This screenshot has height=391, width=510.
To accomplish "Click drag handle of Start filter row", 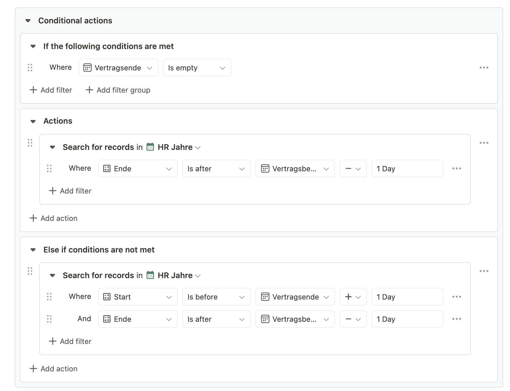I will coord(49,297).
